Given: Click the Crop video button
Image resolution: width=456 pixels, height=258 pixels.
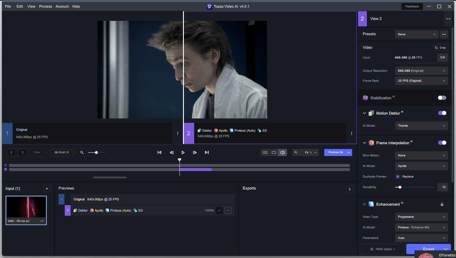Looking at the screenshot, I should pyautogui.click(x=440, y=48).
